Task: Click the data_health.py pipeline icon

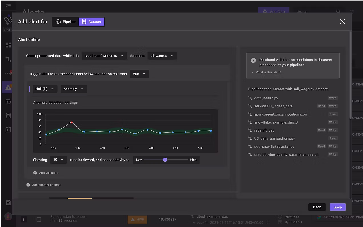Action: point(250,98)
